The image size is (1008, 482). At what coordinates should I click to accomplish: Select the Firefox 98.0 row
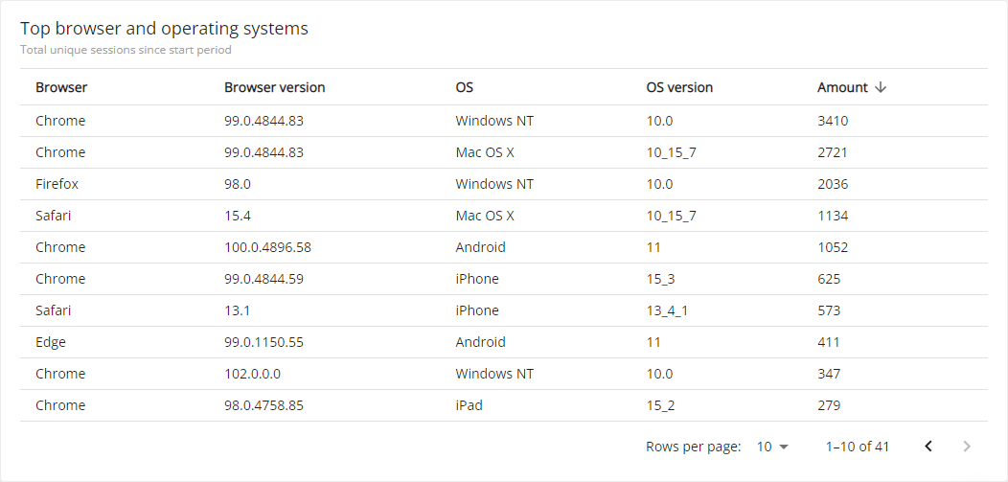coord(503,184)
